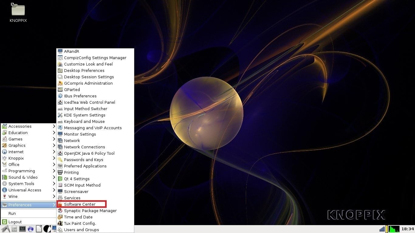Open Desktop Preferences entry
The image size is (415, 233).
point(95,70)
